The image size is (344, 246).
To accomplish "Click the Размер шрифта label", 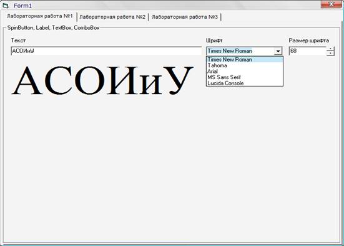I will (308, 40).
